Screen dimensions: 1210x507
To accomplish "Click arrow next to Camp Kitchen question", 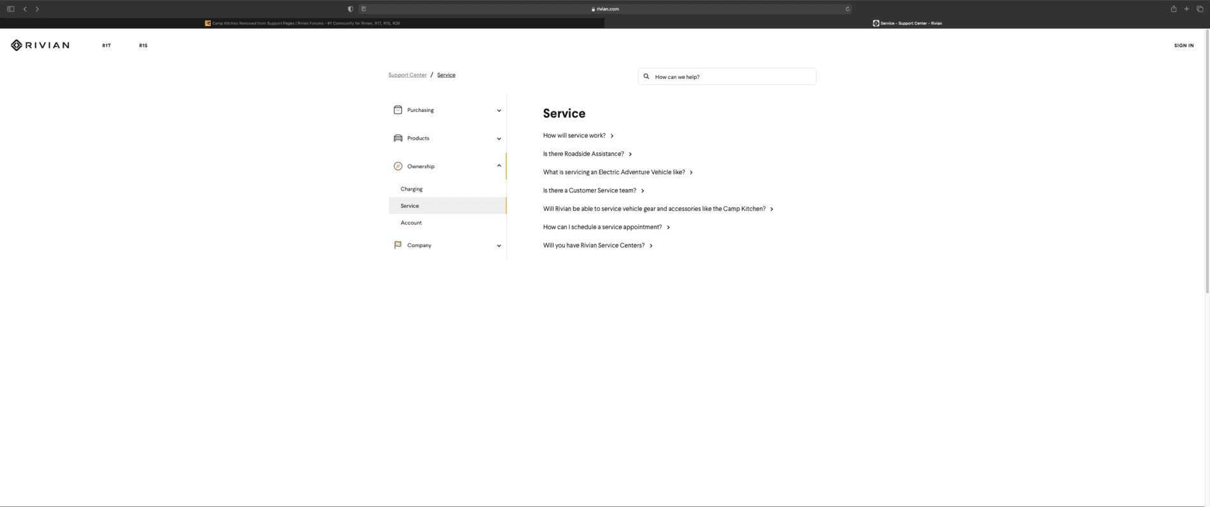I will pyautogui.click(x=772, y=209).
